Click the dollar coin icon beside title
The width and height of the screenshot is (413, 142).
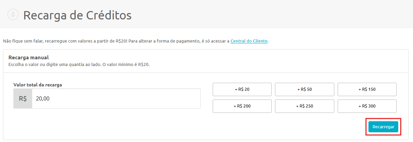13,14
